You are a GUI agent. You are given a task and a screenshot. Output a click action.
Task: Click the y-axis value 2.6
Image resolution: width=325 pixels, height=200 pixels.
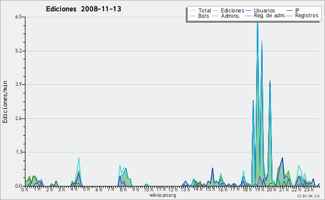point(18,118)
